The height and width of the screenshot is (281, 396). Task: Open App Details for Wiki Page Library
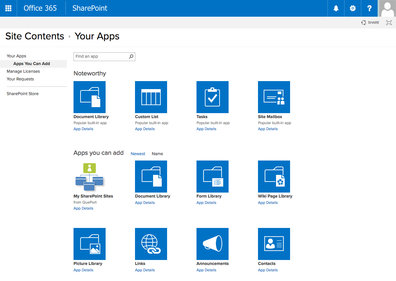point(268,203)
